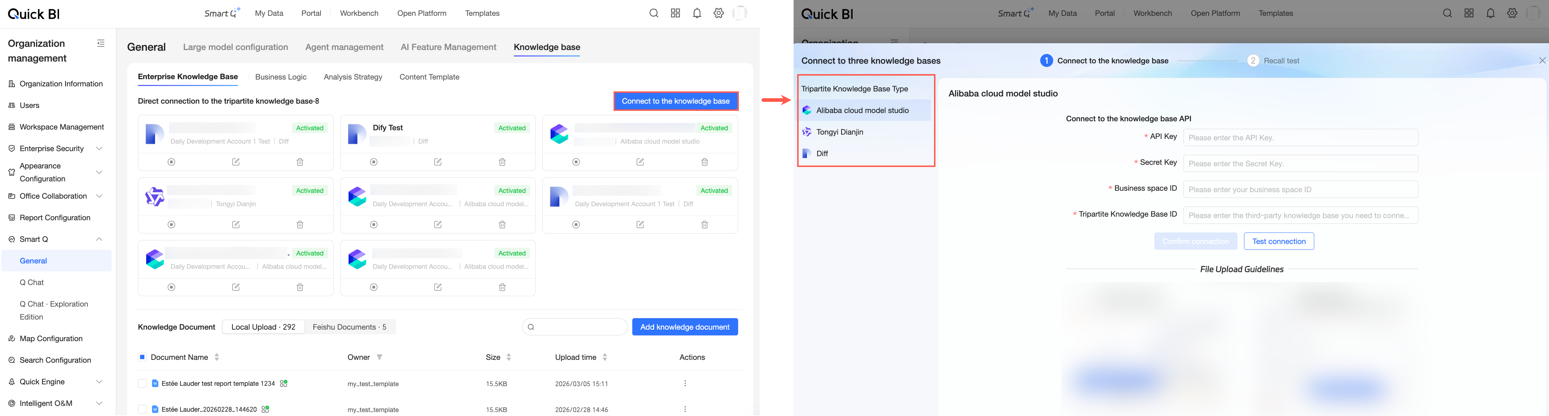Open the Content Template sub-tab
1549x416 pixels.
tap(429, 77)
